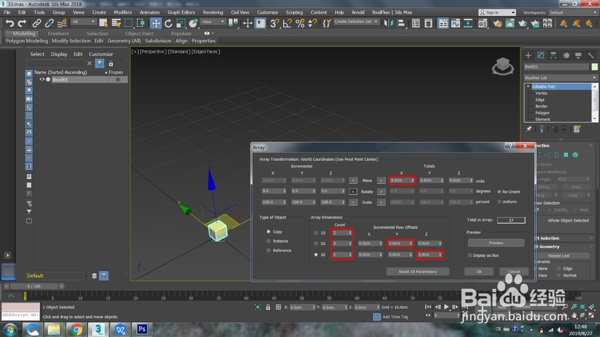This screenshot has height=337, width=600.
Task: Enable Display as Box checkbox
Action: coord(470,255)
